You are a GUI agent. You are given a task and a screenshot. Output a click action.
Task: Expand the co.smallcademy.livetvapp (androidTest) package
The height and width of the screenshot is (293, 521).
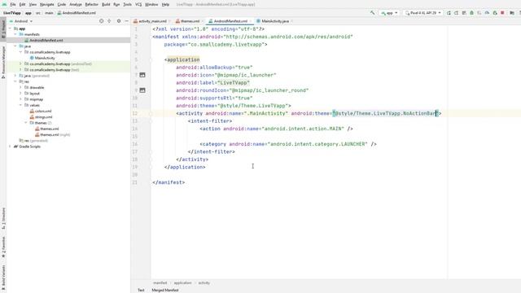pos(20,63)
